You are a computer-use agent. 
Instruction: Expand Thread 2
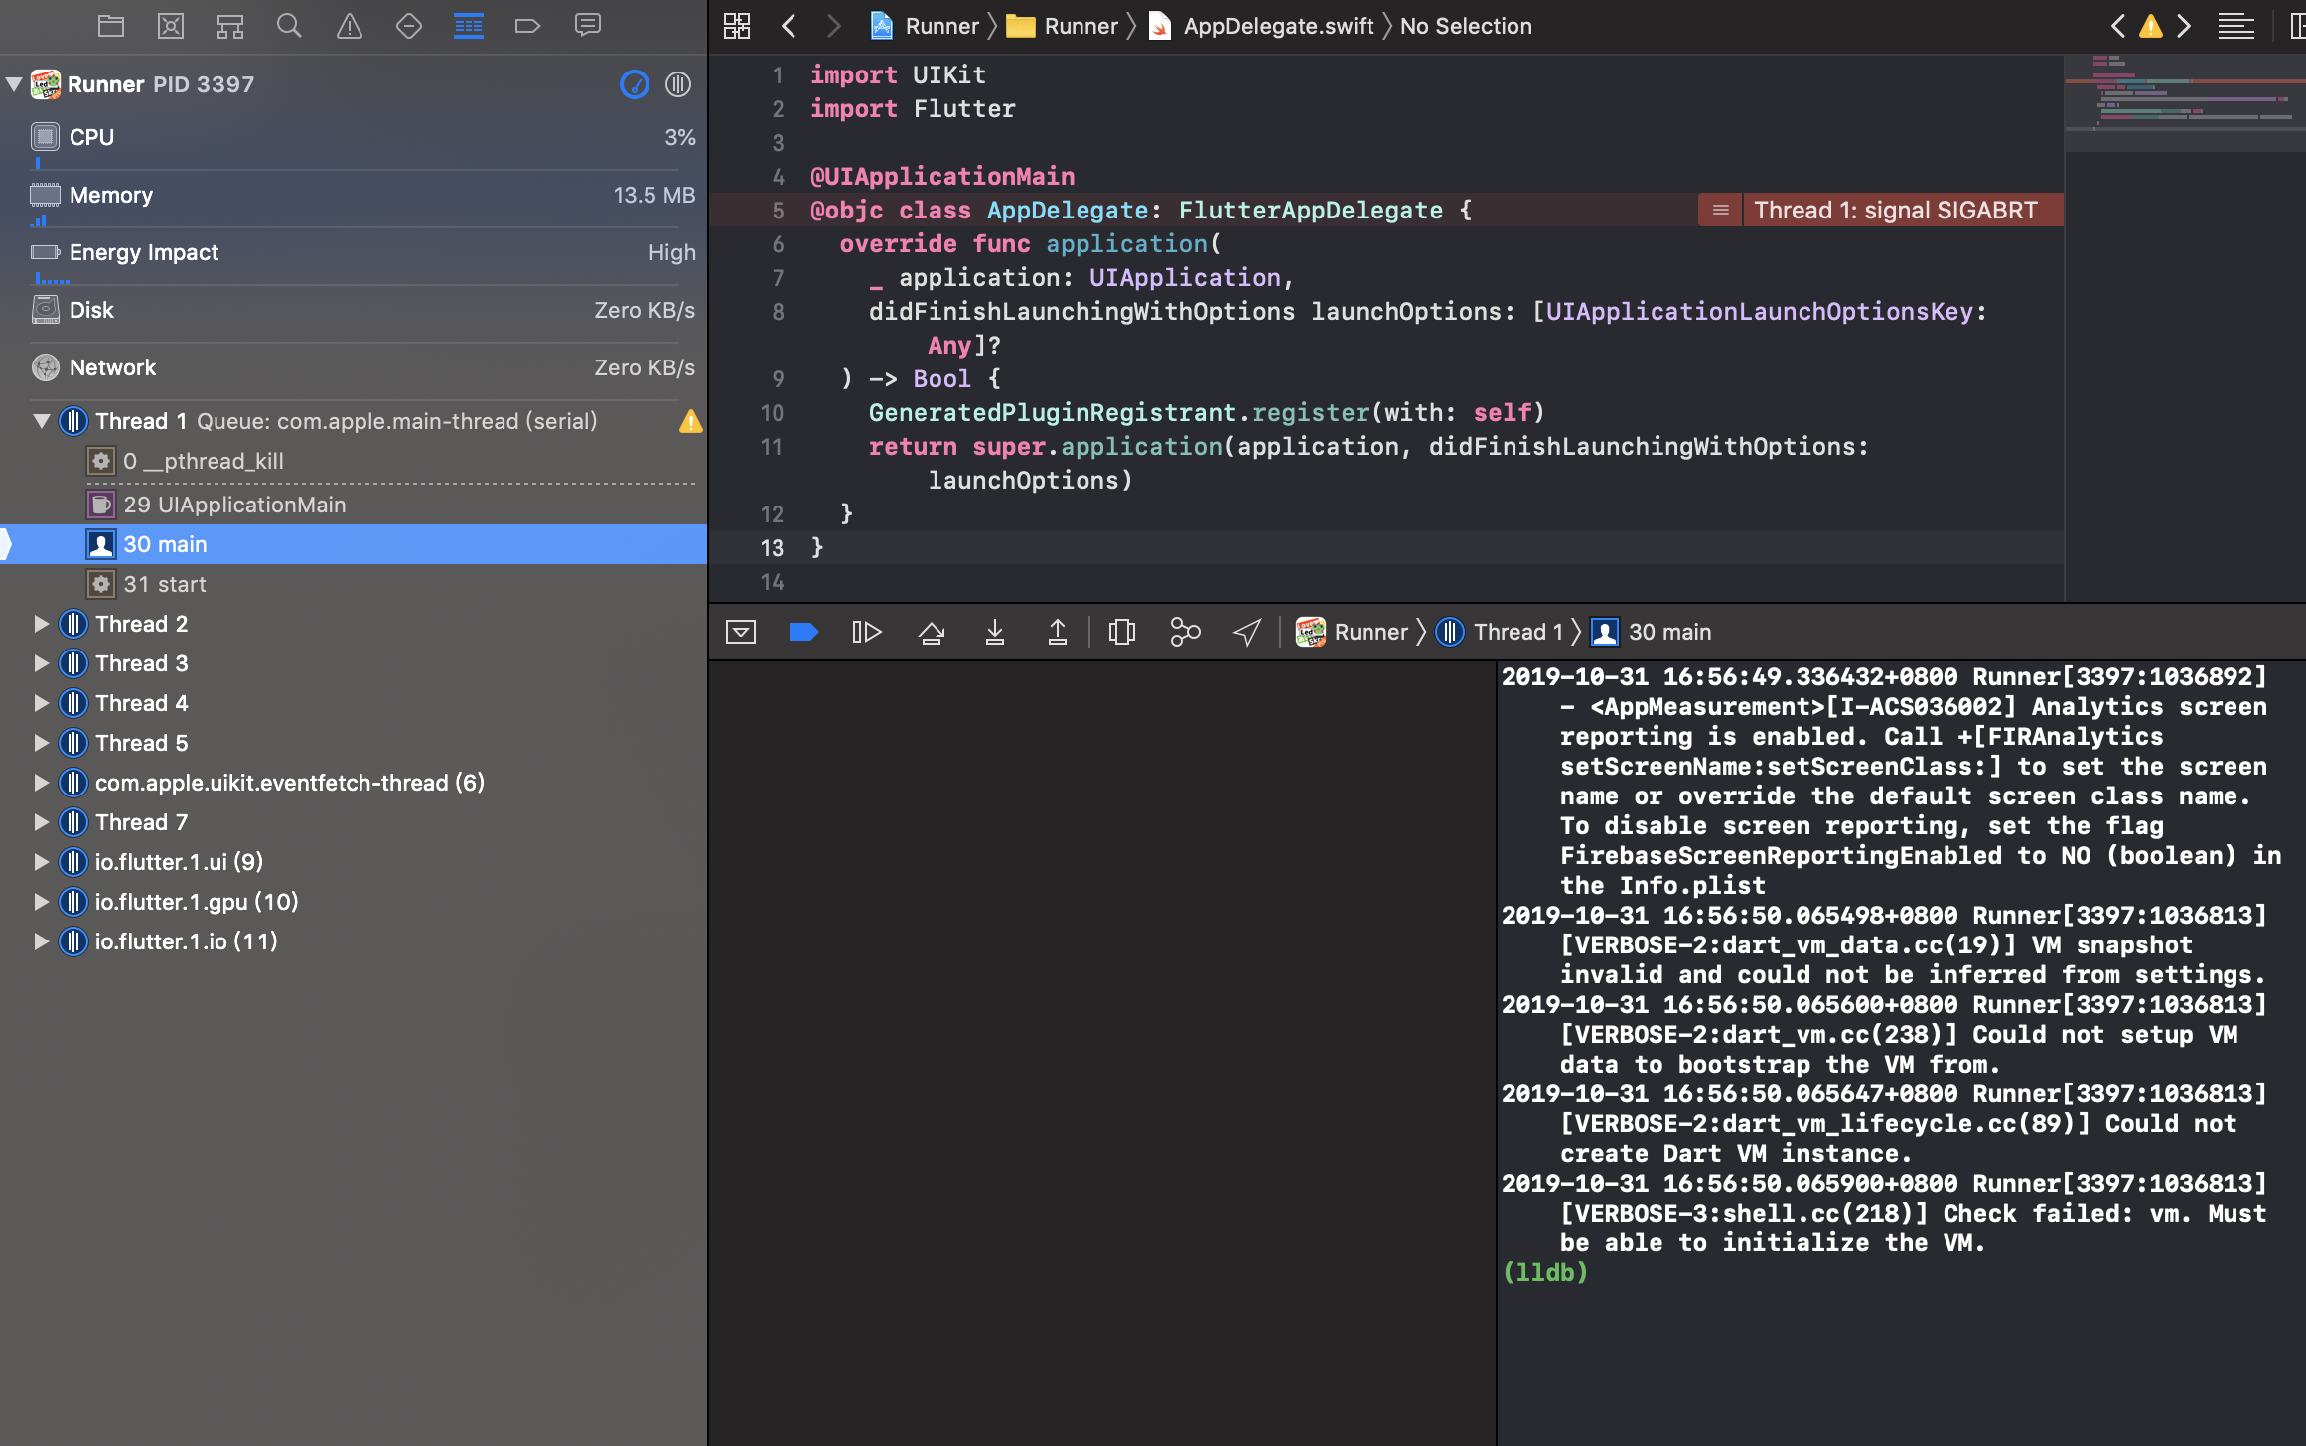click(41, 624)
